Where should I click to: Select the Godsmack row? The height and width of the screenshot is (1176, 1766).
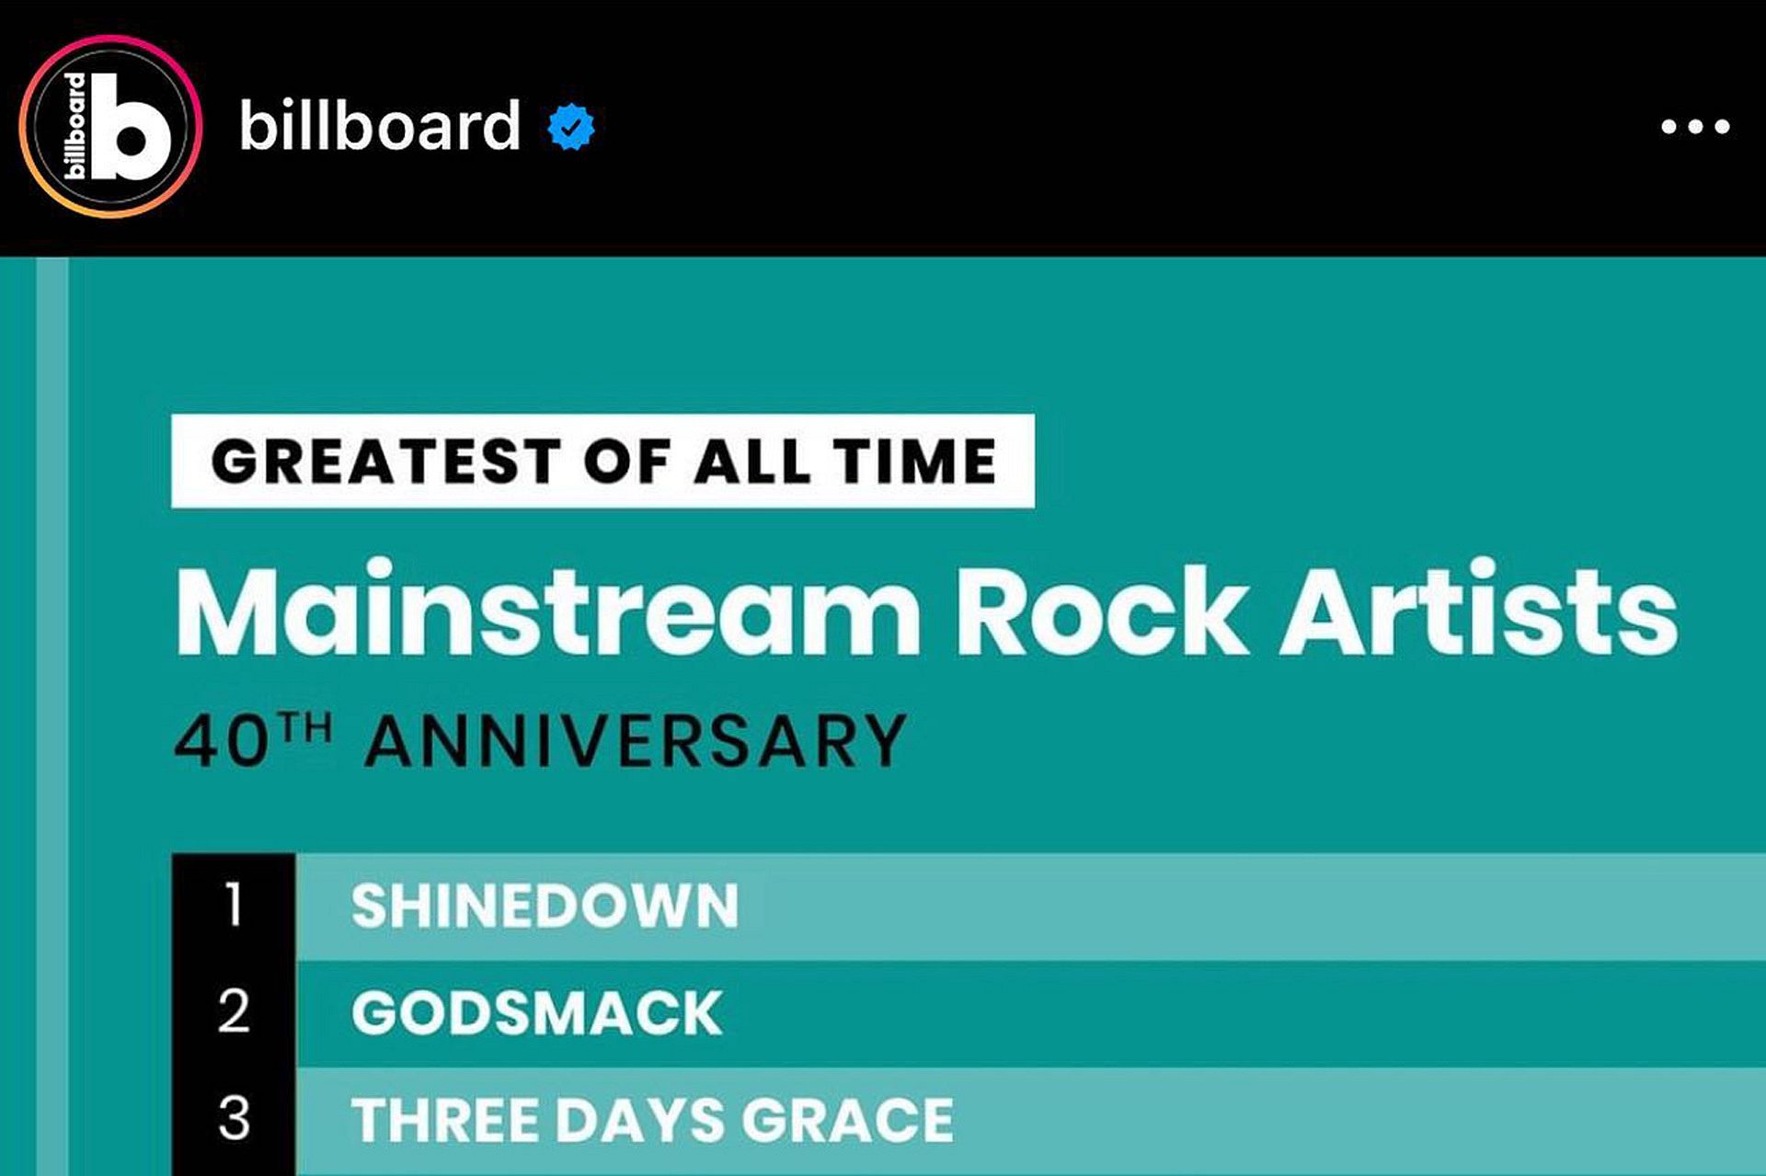tap(969, 1013)
